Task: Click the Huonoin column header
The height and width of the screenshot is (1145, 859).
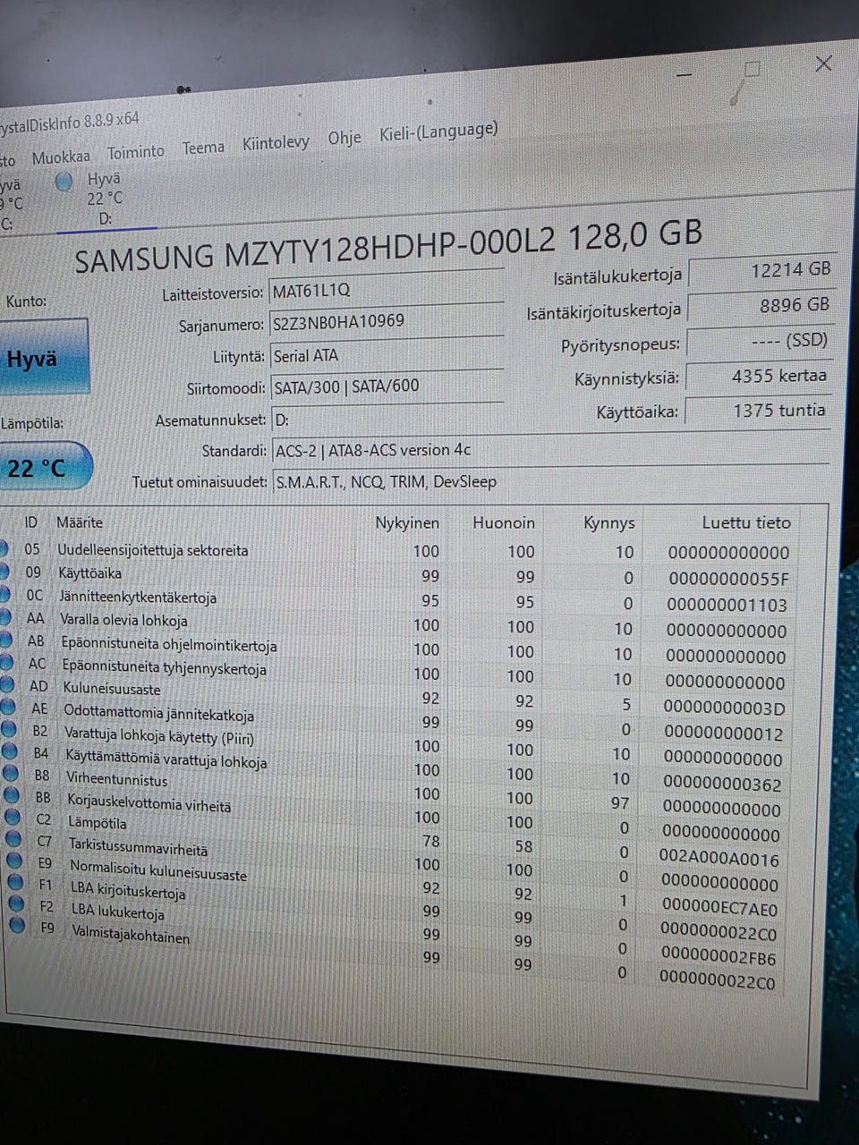Action: (504, 523)
